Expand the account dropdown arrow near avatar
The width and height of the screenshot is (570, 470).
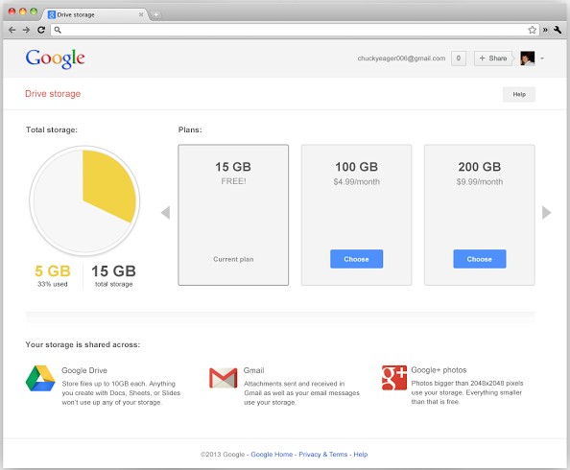(x=542, y=59)
